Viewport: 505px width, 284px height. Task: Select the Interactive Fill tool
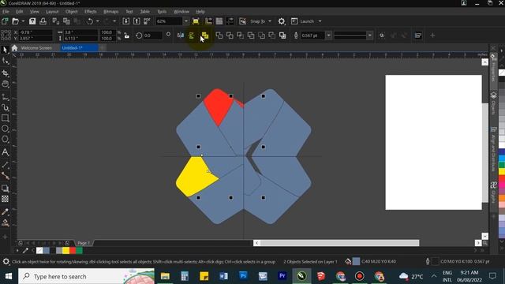(6, 222)
